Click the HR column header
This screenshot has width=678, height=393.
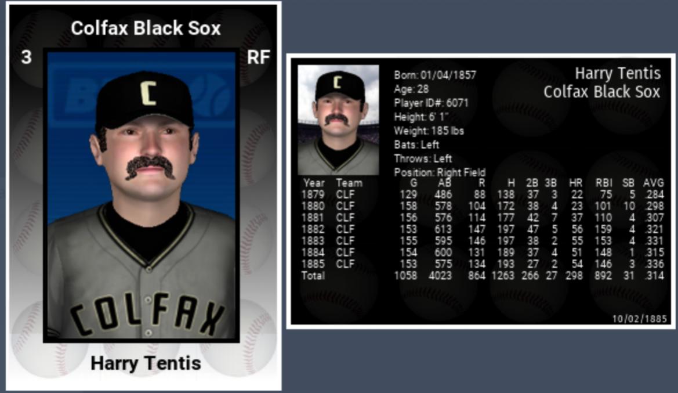pyautogui.click(x=575, y=183)
